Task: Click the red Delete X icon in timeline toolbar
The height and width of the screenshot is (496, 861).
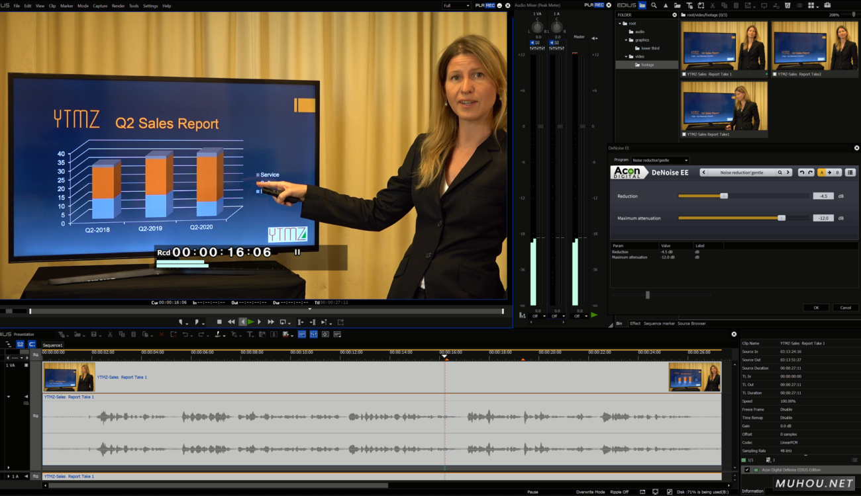Action: click(x=161, y=335)
